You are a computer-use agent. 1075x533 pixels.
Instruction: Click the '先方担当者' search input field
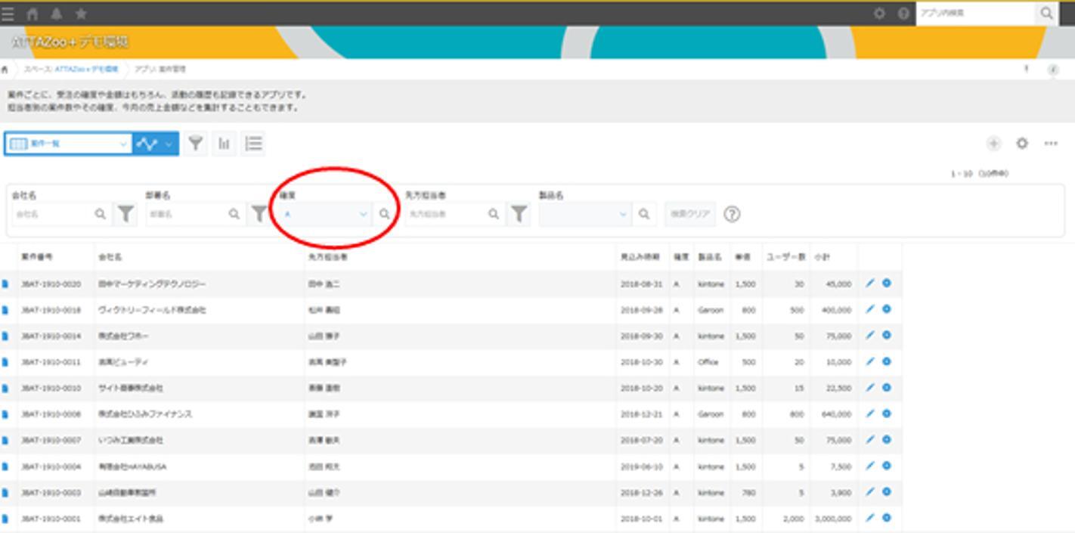[445, 214]
